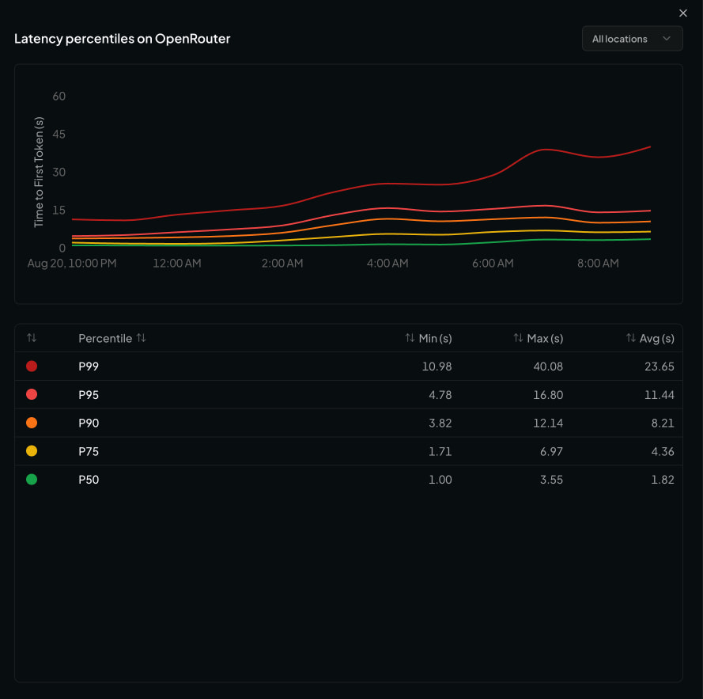Click P90 min value 3.82

pyautogui.click(x=440, y=423)
